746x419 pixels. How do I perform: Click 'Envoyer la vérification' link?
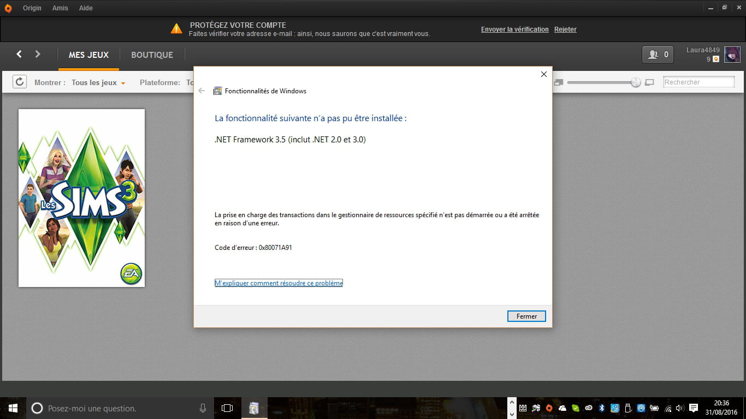click(514, 29)
